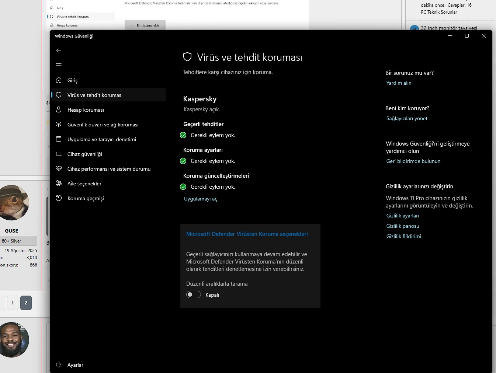Click Yardım alın link

pyautogui.click(x=399, y=83)
